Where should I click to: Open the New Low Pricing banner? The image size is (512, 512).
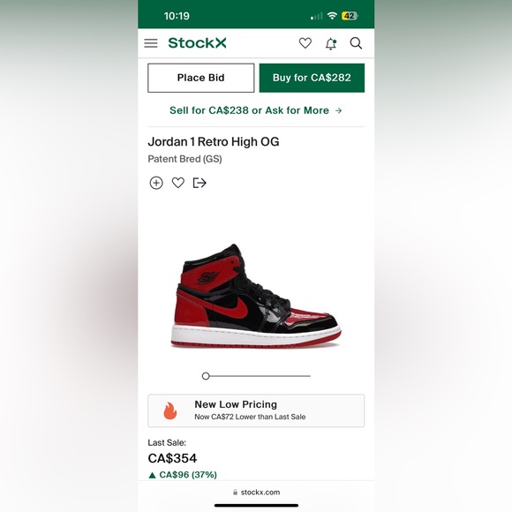point(256,410)
